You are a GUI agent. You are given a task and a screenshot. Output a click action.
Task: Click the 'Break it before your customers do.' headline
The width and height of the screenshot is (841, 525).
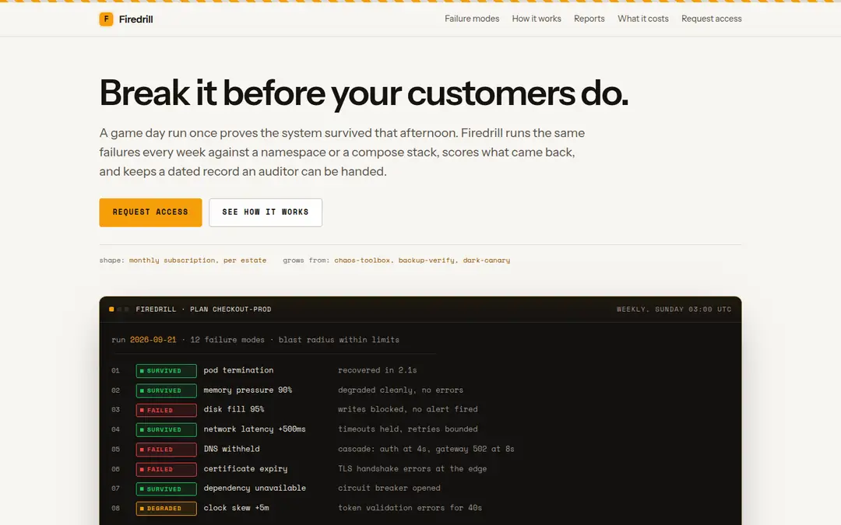[x=364, y=93]
